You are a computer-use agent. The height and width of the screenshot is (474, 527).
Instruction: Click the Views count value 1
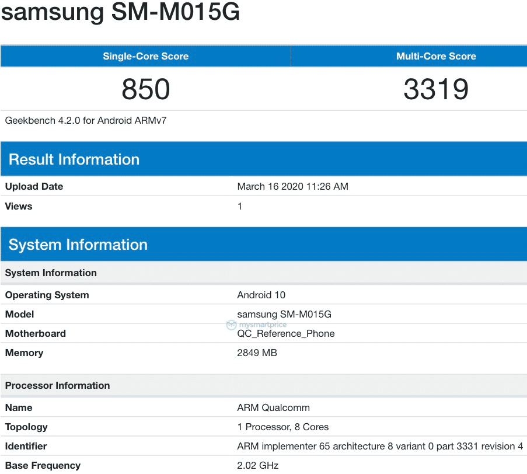click(239, 206)
